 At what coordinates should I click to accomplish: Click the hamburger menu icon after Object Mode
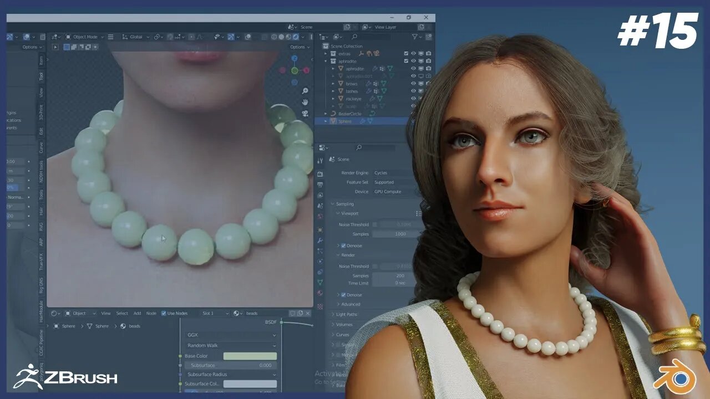(x=110, y=37)
